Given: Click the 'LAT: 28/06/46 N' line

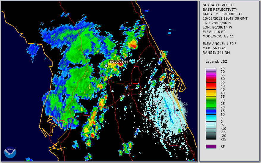Looking at the screenshot, I should [216, 23].
